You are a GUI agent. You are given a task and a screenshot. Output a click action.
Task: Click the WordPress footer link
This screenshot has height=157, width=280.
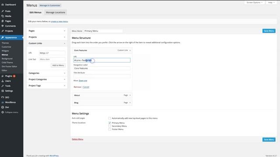[54, 156]
